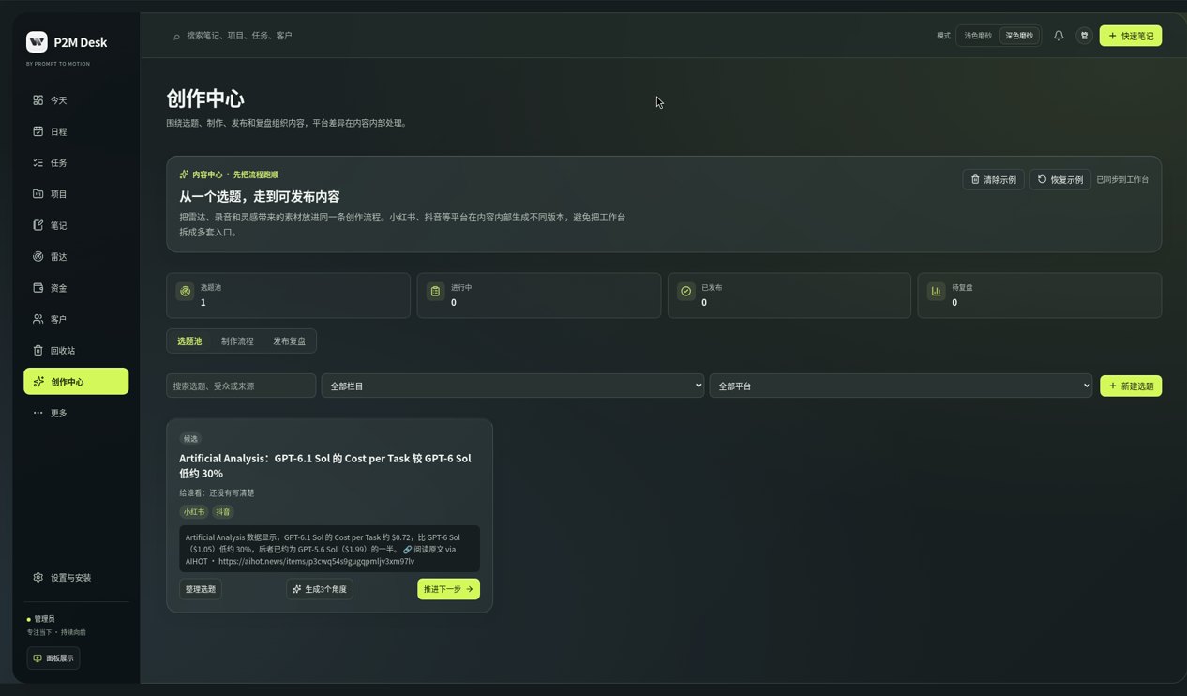Open the notifications bell icon

point(1059,36)
